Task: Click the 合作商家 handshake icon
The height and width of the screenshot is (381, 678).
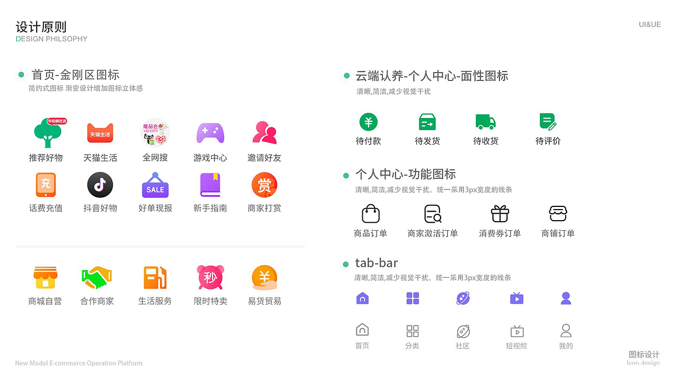Action: (x=96, y=277)
